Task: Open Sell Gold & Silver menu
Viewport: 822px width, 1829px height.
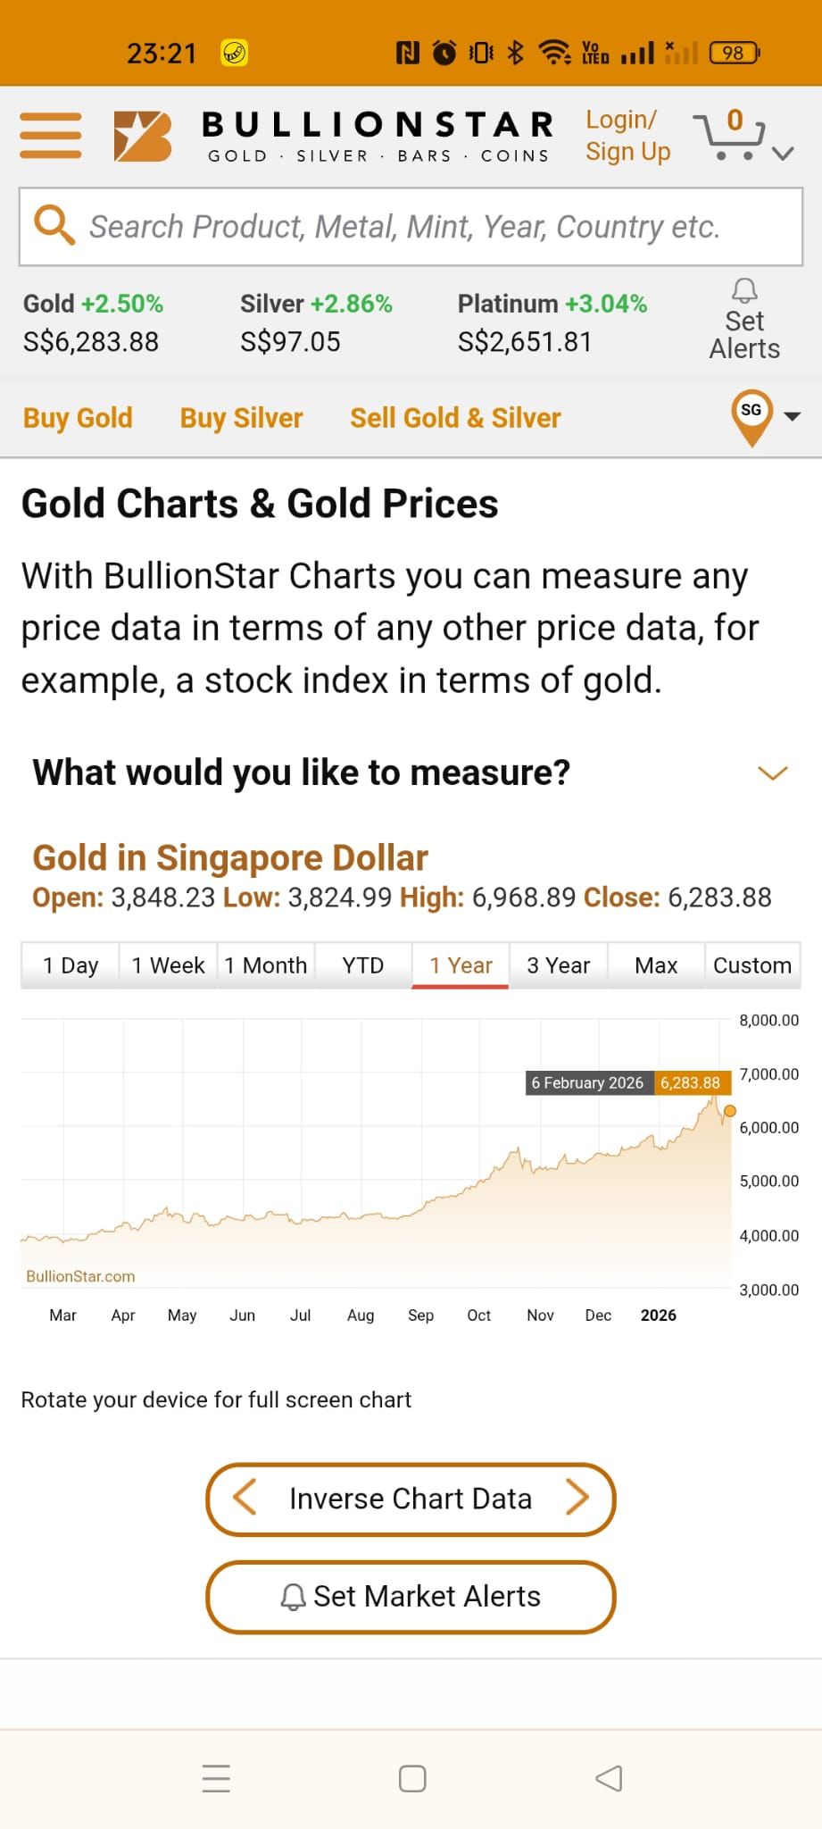Action: 455,418
